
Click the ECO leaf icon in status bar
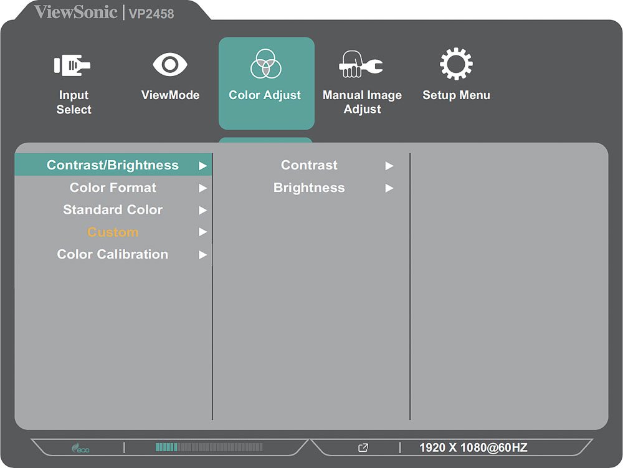click(x=80, y=447)
